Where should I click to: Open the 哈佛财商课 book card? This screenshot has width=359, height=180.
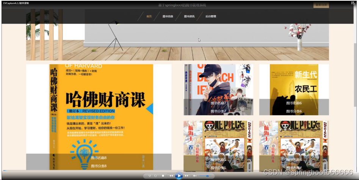(x=99, y=117)
